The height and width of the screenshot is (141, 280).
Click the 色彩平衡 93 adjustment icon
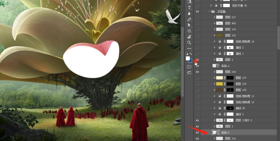(x=216, y=5)
